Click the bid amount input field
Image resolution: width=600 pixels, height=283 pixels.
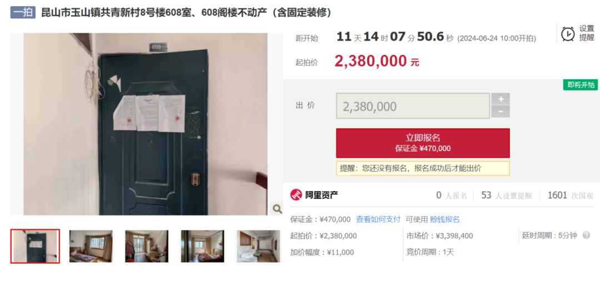pyautogui.click(x=413, y=106)
